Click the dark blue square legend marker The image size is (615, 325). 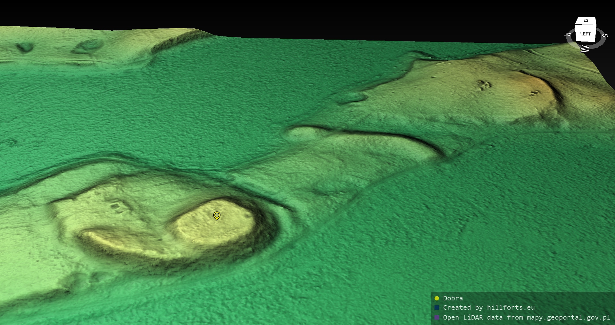pyautogui.click(x=437, y=308)
